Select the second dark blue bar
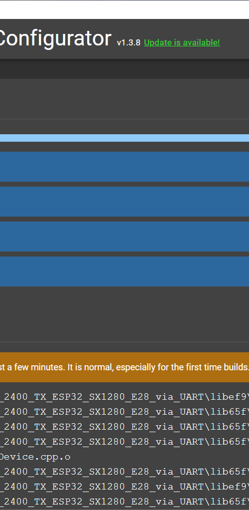Image resolution: width=249 pixels, height=510 pixels. [124, 202]
